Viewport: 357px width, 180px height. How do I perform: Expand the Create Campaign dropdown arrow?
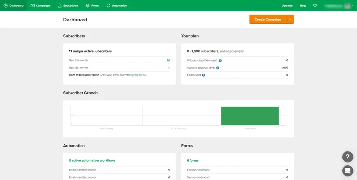pos(290,20)
